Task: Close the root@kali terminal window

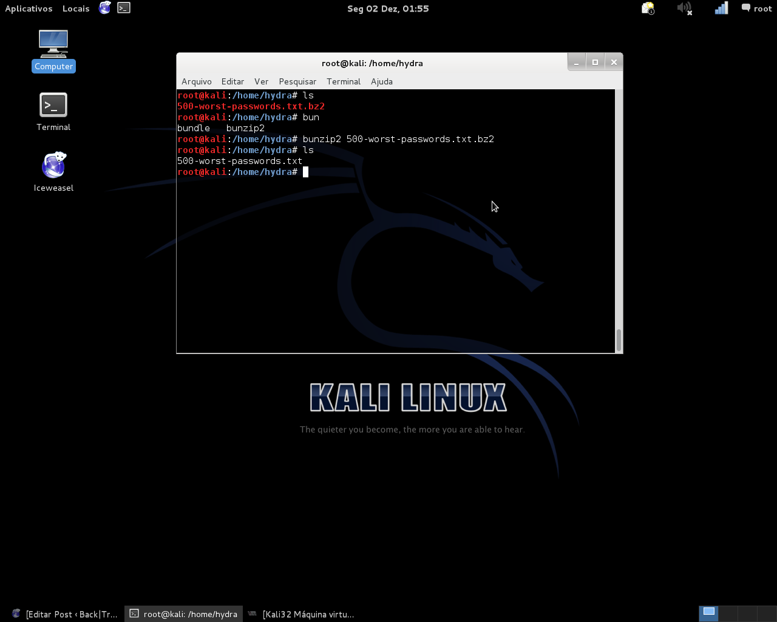Action: tap(614, 62)
